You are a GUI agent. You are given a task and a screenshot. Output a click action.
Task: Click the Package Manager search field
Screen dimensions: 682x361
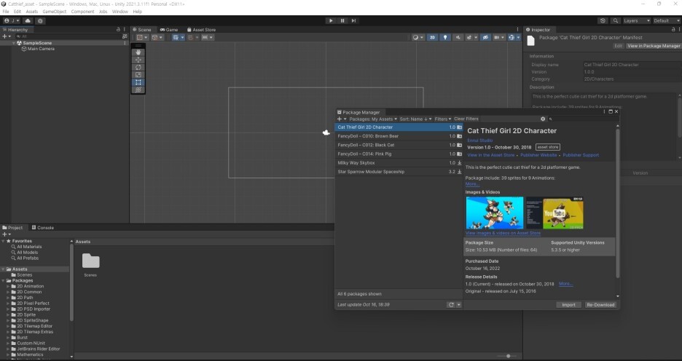[x=582, y=119]
